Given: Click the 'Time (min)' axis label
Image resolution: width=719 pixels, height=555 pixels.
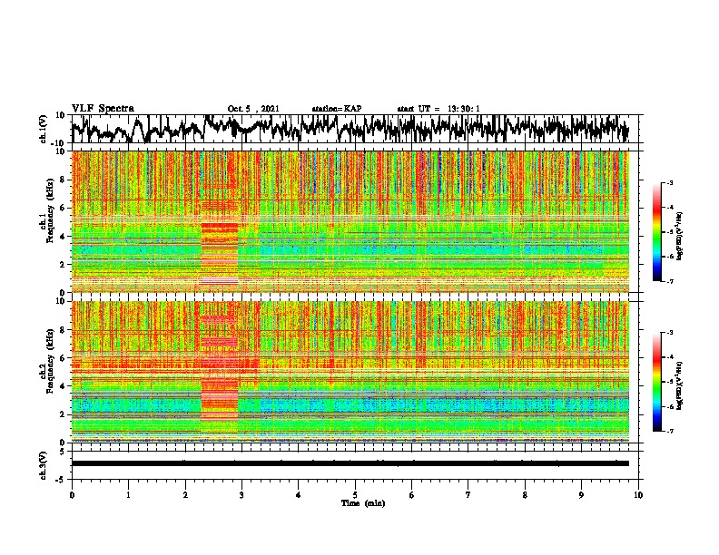Looking at the screenshot, I should click(x=363, y=503).
